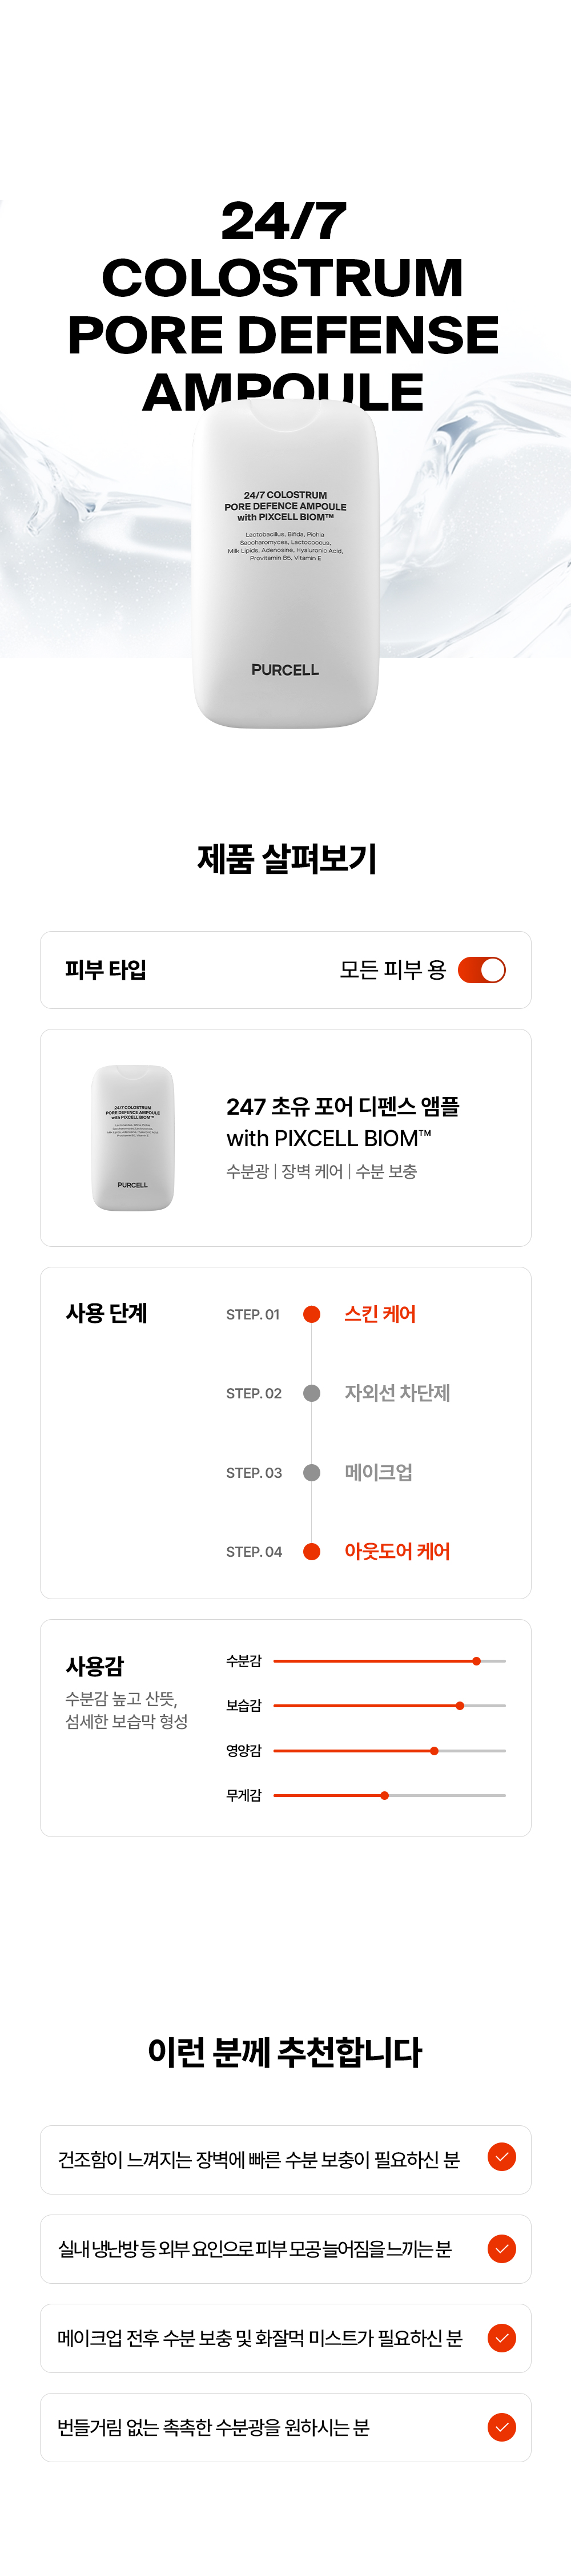The width and height of the screenshot is (571, 2576).
Task: Click the 스킨 케어 step label
Action: (379, 1314)
